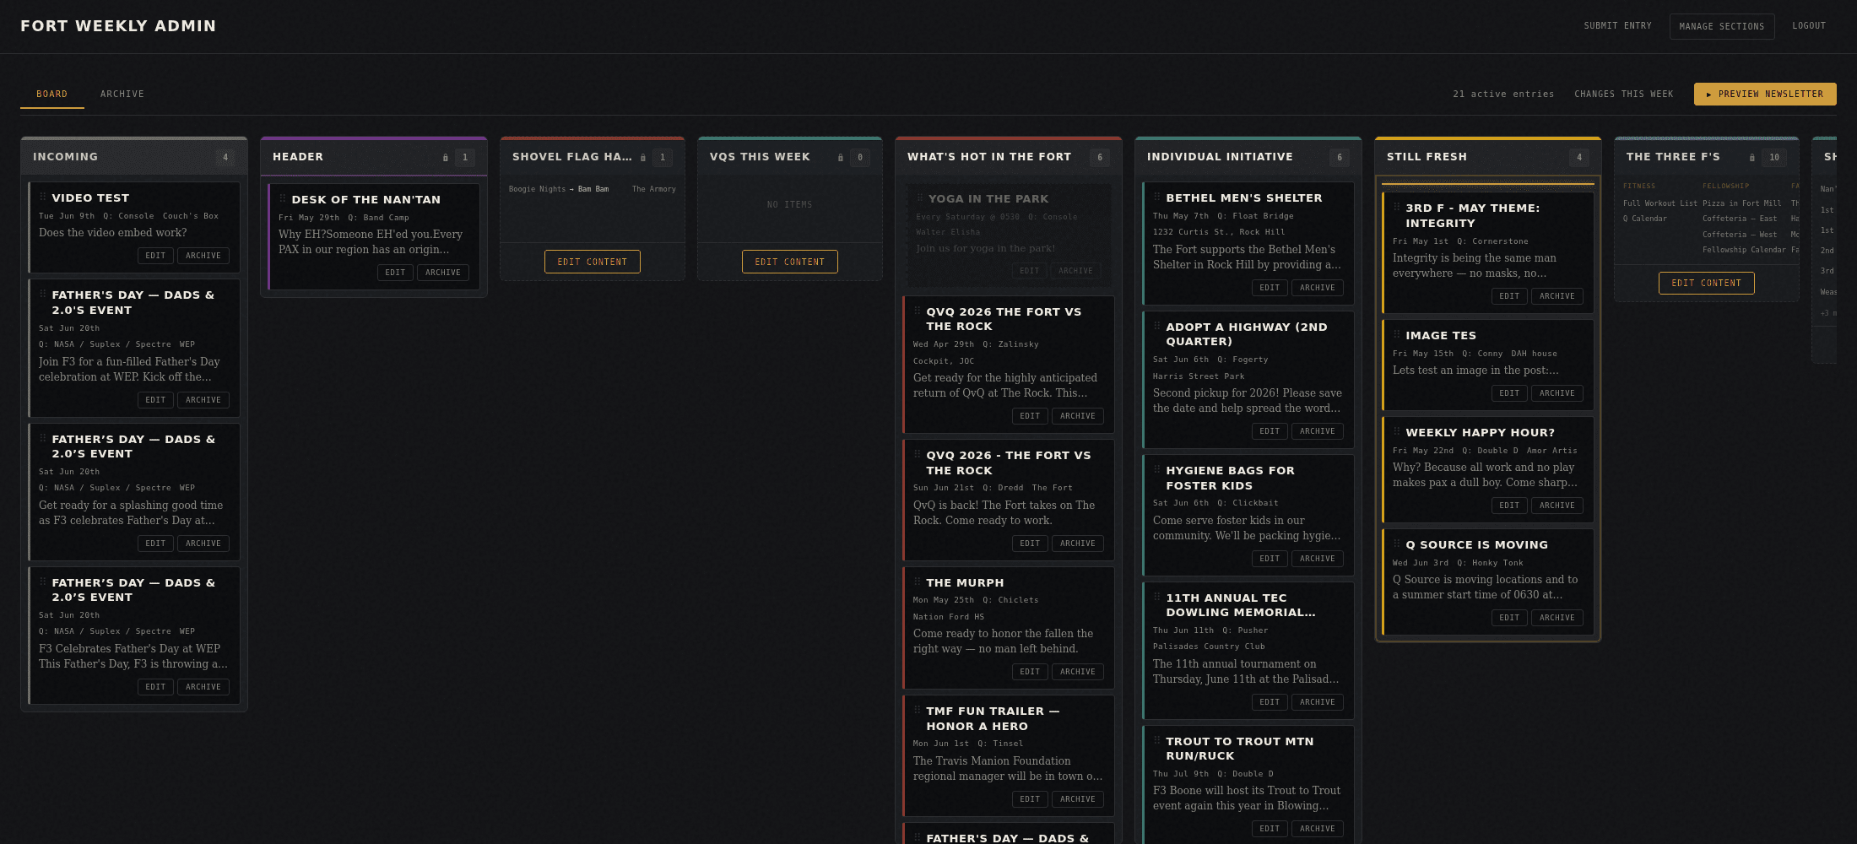
Task: Grab the drag handle on Video Test card
Action: pyautogui.click(x=42, y=197)
